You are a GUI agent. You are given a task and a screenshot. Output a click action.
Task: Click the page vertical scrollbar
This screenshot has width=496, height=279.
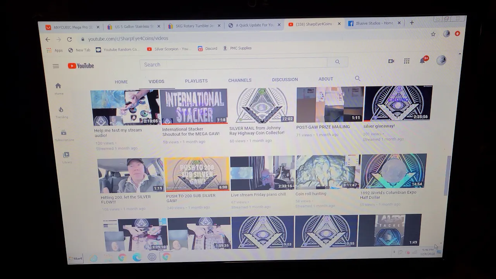tap(447, 176)
